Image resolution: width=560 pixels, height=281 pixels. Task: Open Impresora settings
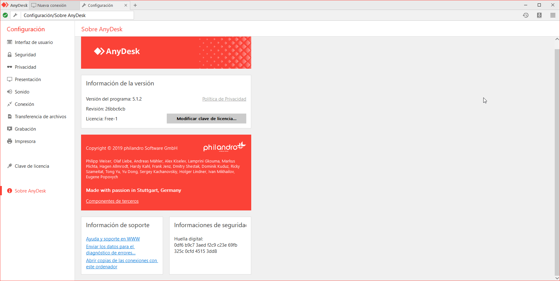[x=25, y=141]
